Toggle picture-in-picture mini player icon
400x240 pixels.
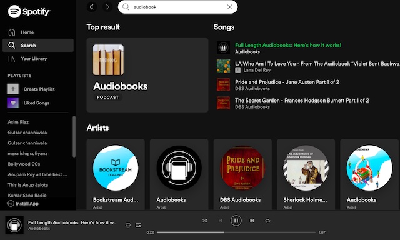click(x=138, y=225)
